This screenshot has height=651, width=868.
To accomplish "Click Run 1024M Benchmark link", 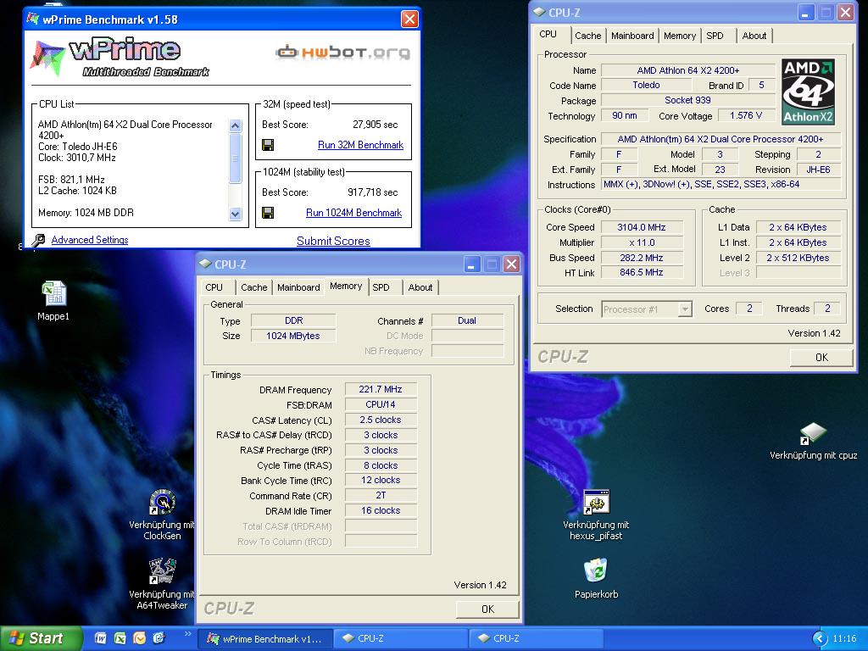I will [353, 213].
